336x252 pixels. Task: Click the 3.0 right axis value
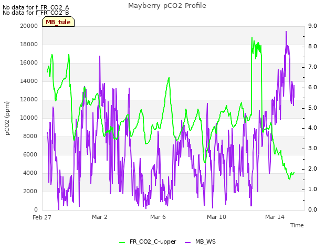tap(312, 148)
